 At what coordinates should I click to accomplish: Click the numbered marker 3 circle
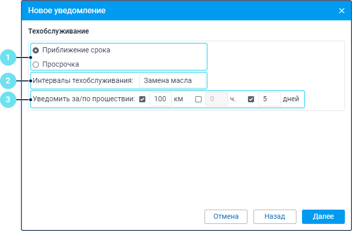click(x=8, y=99)
